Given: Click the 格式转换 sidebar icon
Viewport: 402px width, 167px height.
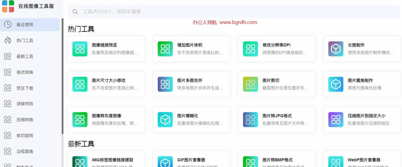Looking at the screenshot, I should (8, 72).
